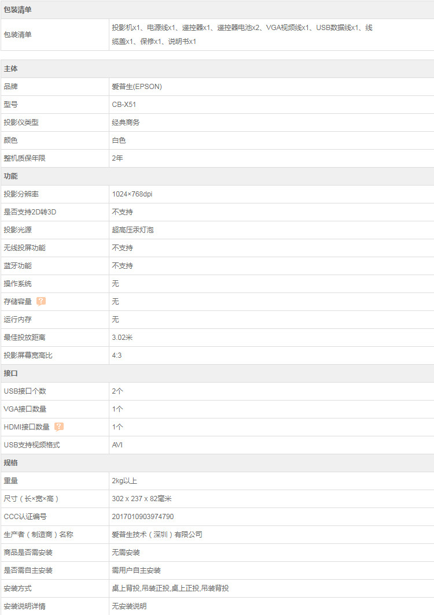Click the help icon beside HDMI接口数量
434x615 pixels.
click(59, 427)
